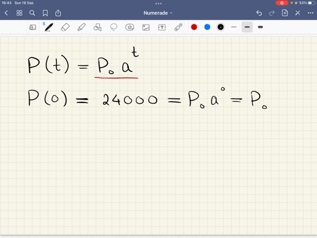Open the Elements sticker tool

(x=129, y=27)
